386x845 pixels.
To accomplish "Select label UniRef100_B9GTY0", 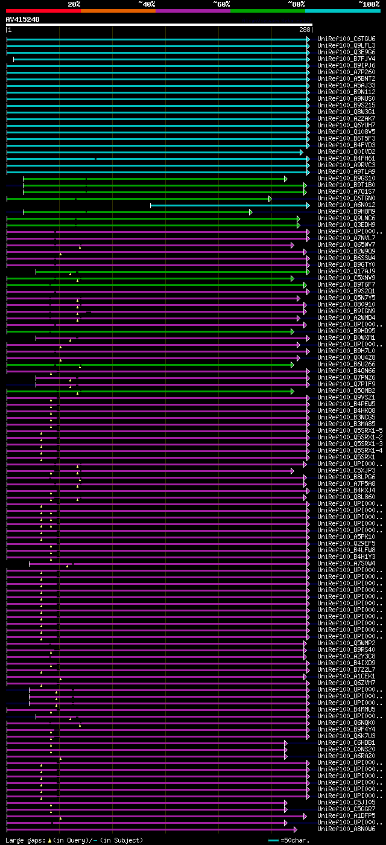I will 346,264.
